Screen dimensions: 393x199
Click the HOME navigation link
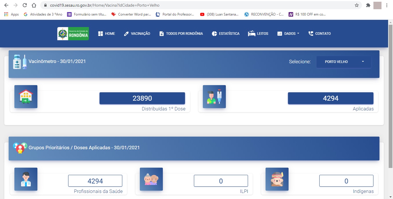pos(106,34)
